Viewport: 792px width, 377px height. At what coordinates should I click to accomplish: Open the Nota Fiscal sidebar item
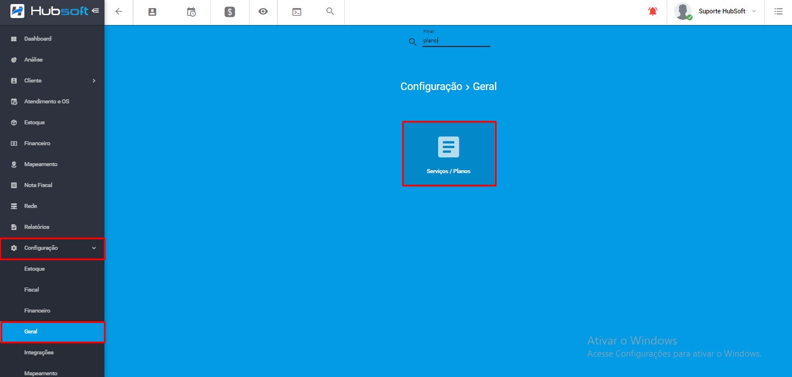[38, 185]
